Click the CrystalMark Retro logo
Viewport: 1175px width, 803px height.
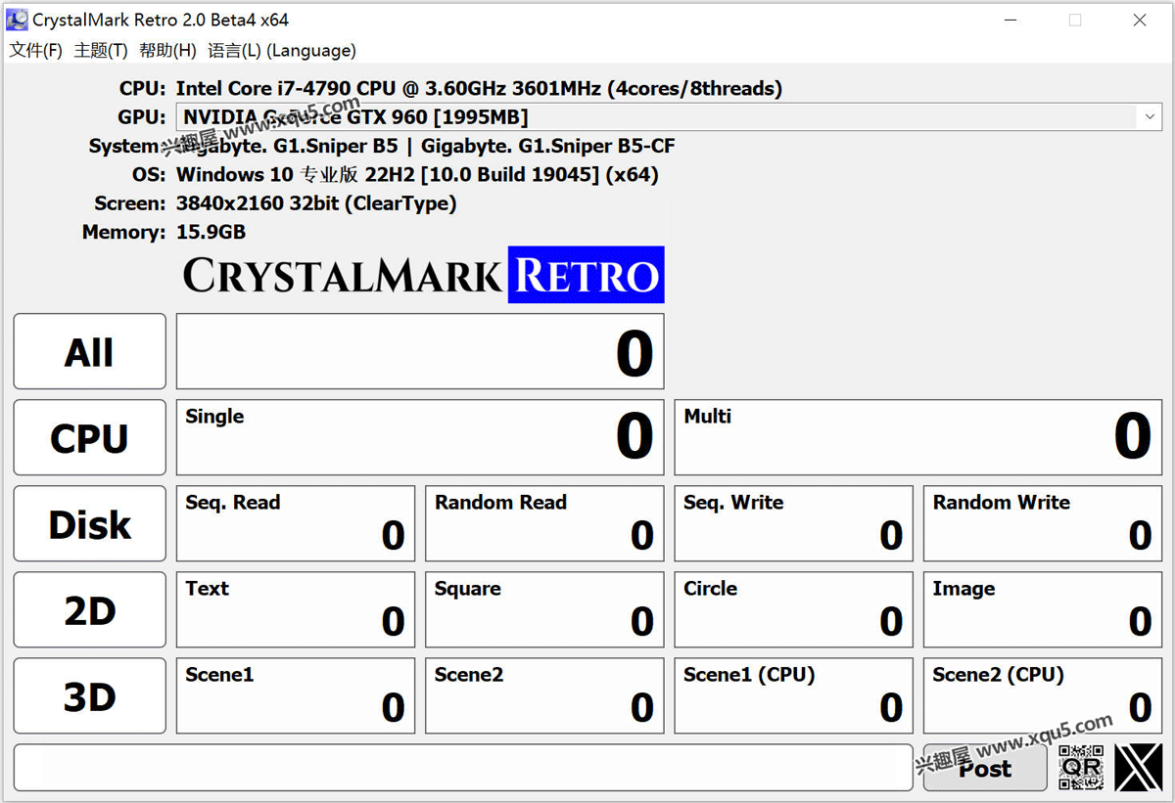(423, 275)
